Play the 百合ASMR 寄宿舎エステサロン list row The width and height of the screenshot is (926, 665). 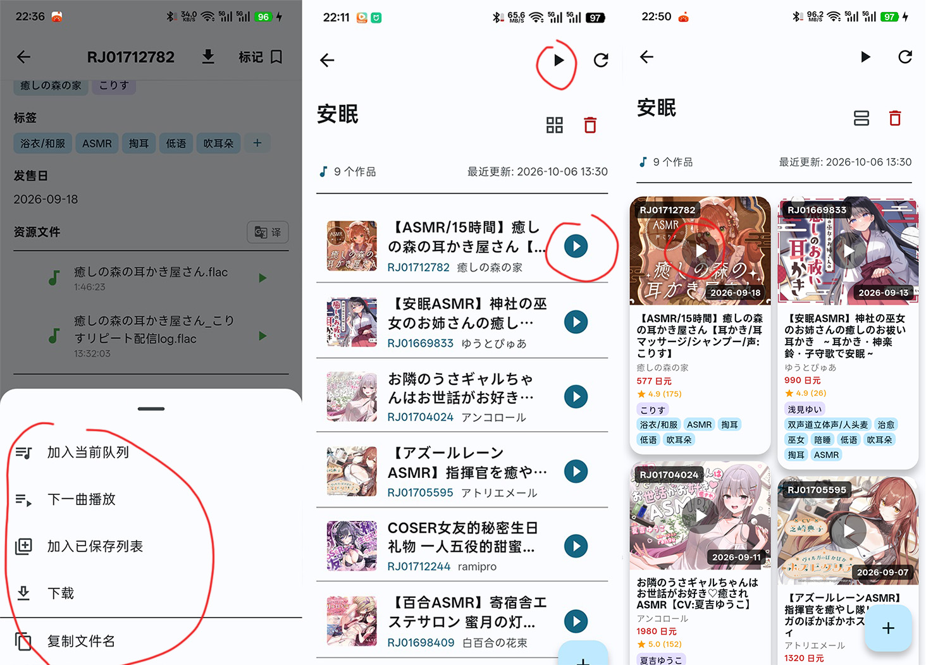click(576, 621)
